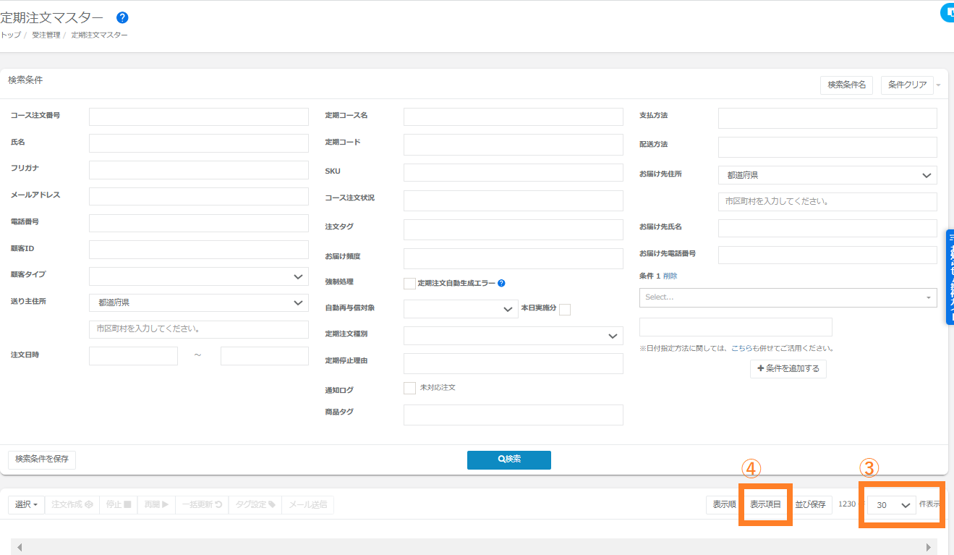Open the お届け先住所 都道府県 dropdown
This screenshot has height=555, width=954.
point(827,175)
